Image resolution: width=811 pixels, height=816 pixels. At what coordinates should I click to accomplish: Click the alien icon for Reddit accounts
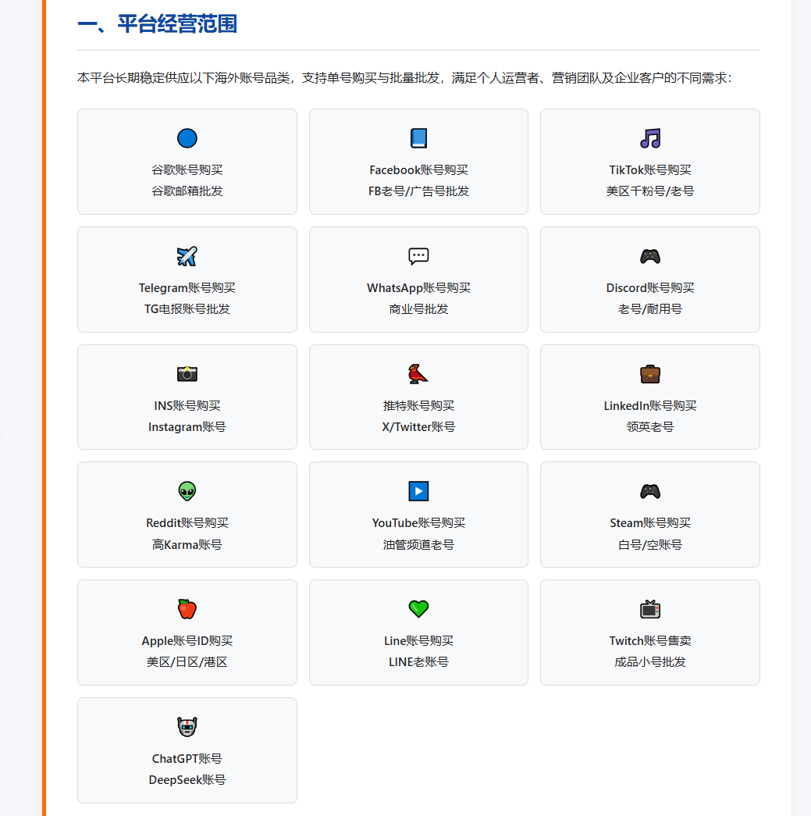coord(187,491)
